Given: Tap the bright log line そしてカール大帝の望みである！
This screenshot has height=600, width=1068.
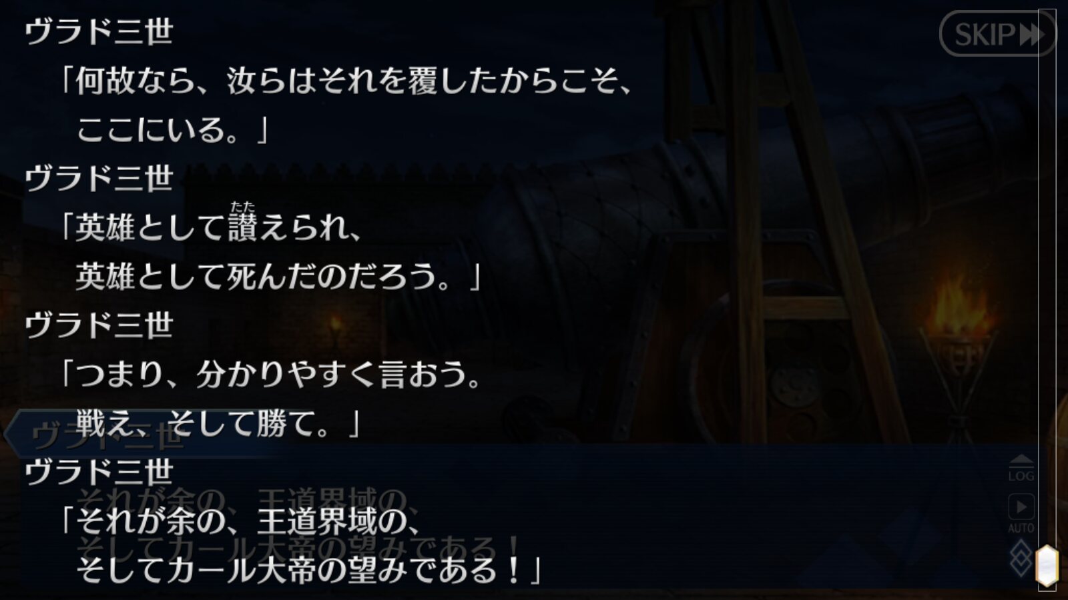Looking at the screenshot, I should [308, 570].
